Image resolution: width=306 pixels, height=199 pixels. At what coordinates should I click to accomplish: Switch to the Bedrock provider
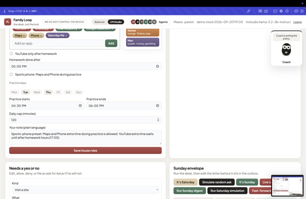99,22
